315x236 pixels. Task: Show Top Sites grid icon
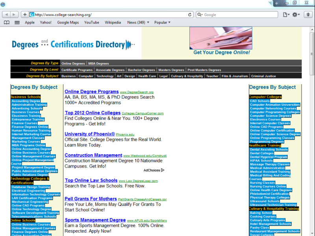17,22
